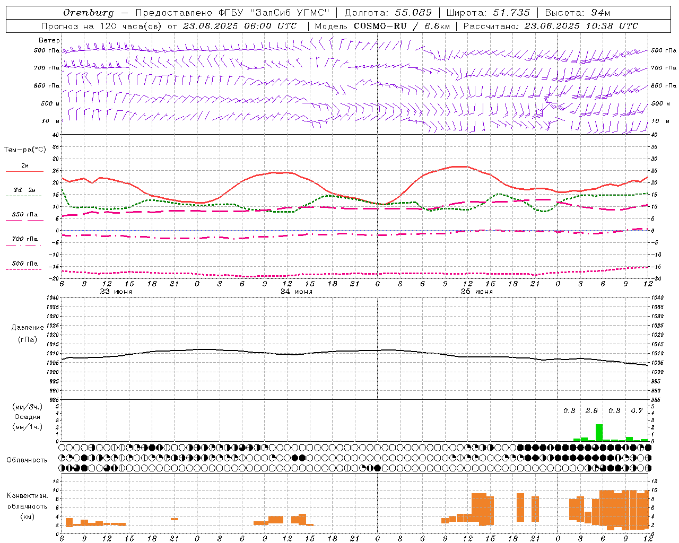The height and width of the screenshot is (543, 679).
Task: Select the 'Td 2м' dew point legend entry
Action: 25,190
